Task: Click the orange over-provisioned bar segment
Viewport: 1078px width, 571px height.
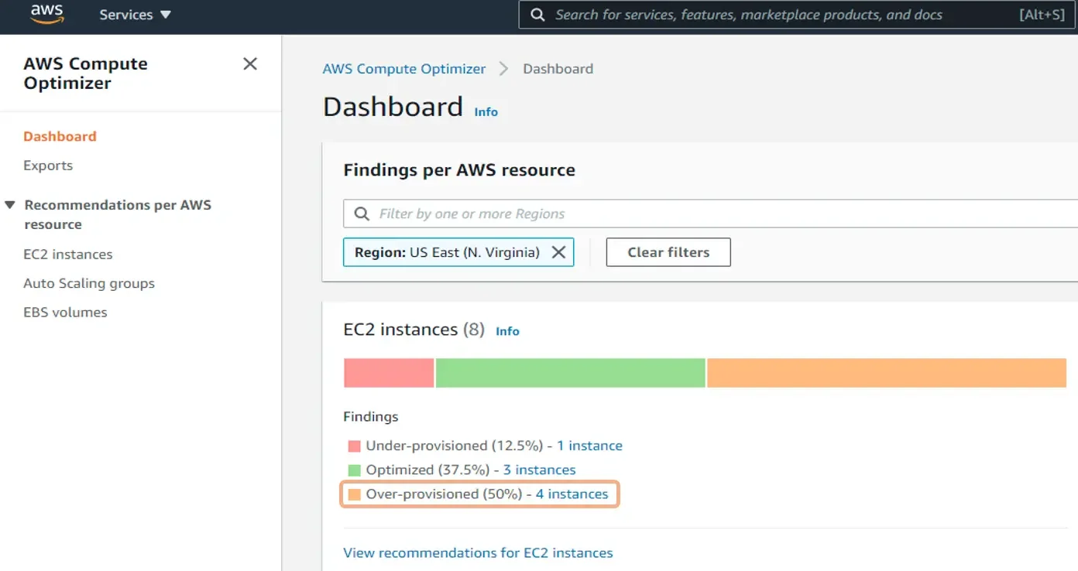Action: (886, 373)
